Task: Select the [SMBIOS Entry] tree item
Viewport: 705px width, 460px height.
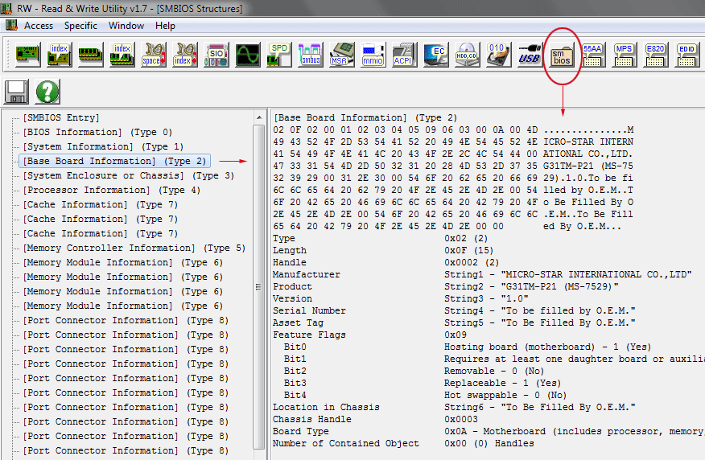Action: pos(61,117)
